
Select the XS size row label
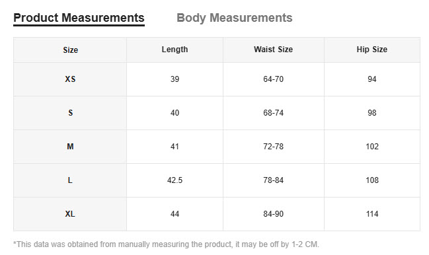click(70, 79)
